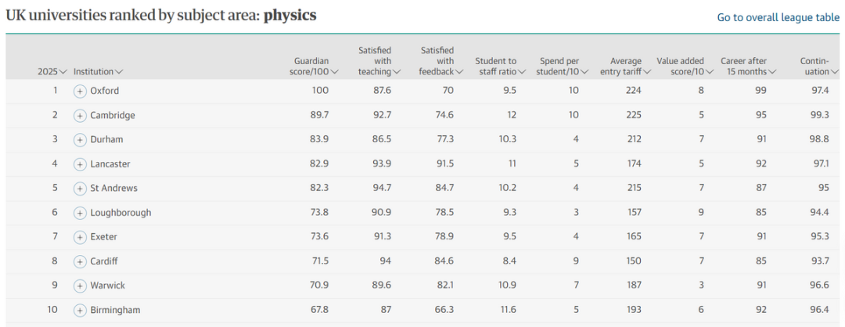Click the plus icon beside Durham

79,140
